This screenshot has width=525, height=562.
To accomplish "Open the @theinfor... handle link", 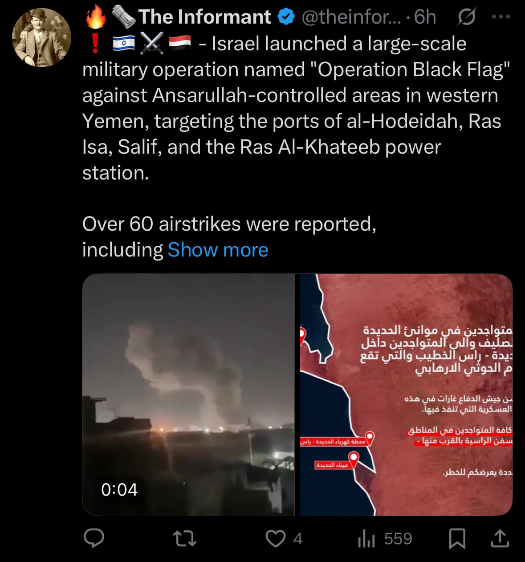I will point(351,17).
